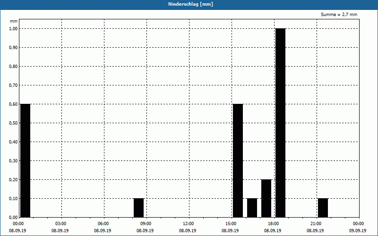Select the 0,60 mm bar right after 15:00
The width and height of the screenshot is (378, 236).
click(238, 160)
